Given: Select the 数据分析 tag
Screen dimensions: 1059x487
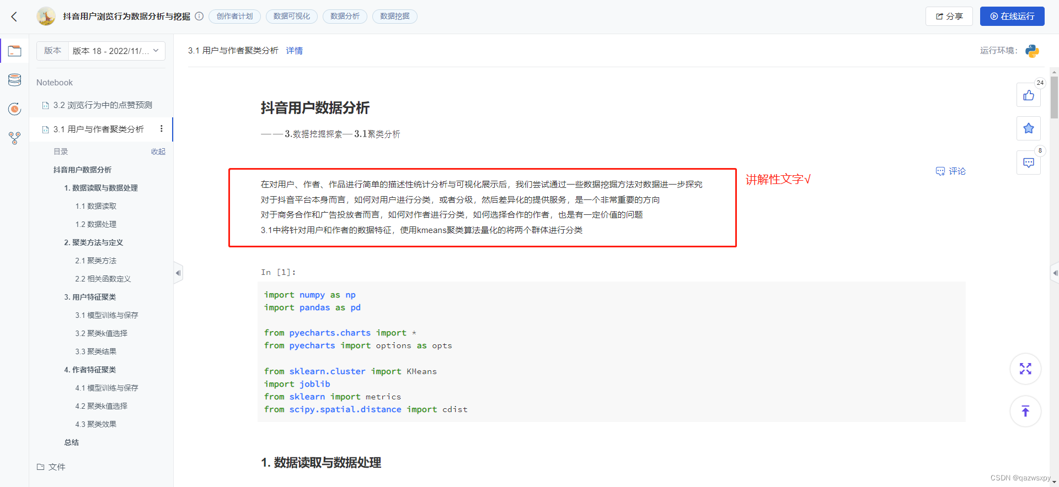Looking at the screenshot, I should pyautogui.click(x=345, y=17).
